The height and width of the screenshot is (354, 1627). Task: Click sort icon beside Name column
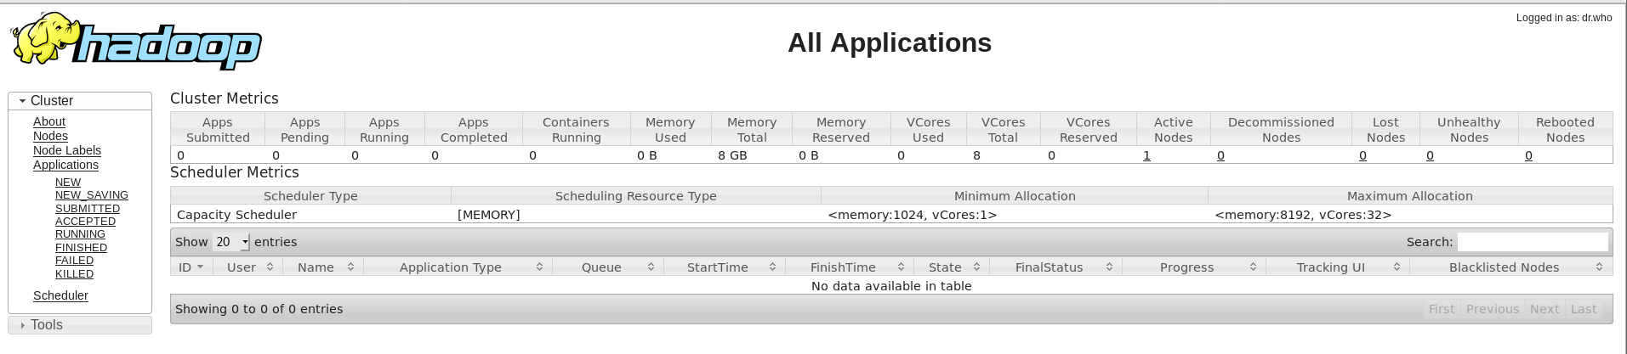350,267
